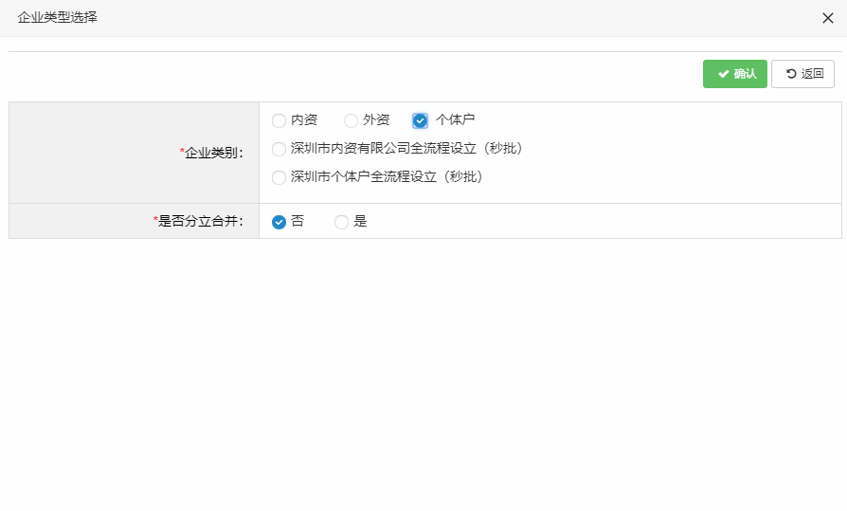
Task: Click the 个体户 option label text
Action: (x=455, y=120)
